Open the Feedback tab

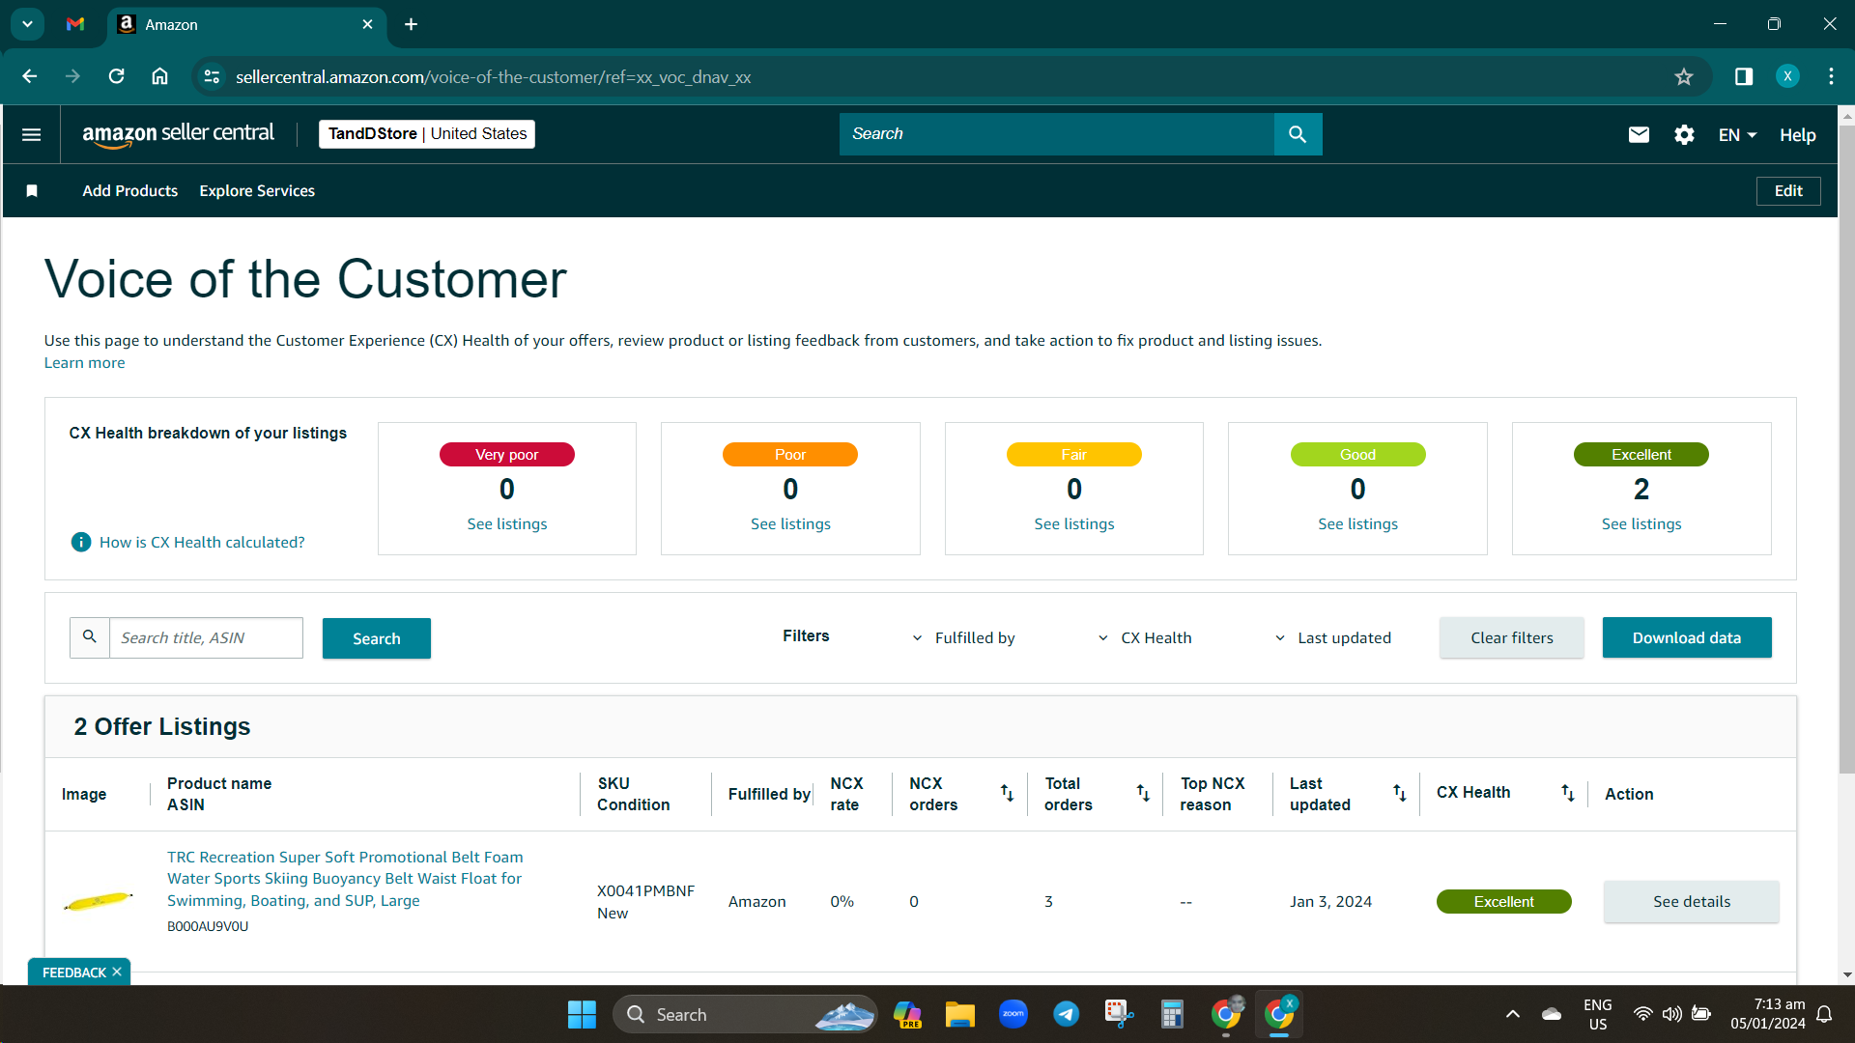click(73, 973)
